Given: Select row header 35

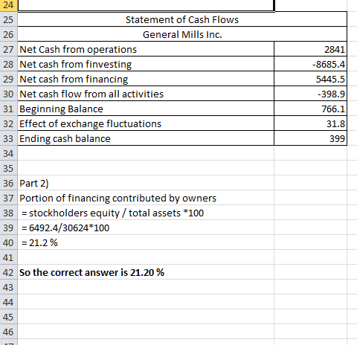Looking at the screenshot, I should pyautogui.click(x=8, y=168).
